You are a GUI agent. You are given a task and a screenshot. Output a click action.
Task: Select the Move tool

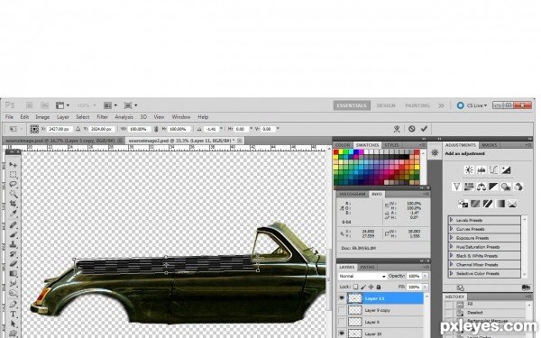coord(14,165)
